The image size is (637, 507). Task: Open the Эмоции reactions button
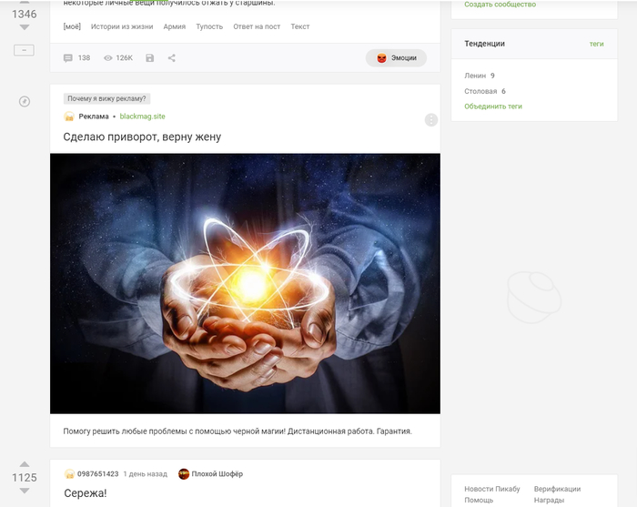[396, 58]
